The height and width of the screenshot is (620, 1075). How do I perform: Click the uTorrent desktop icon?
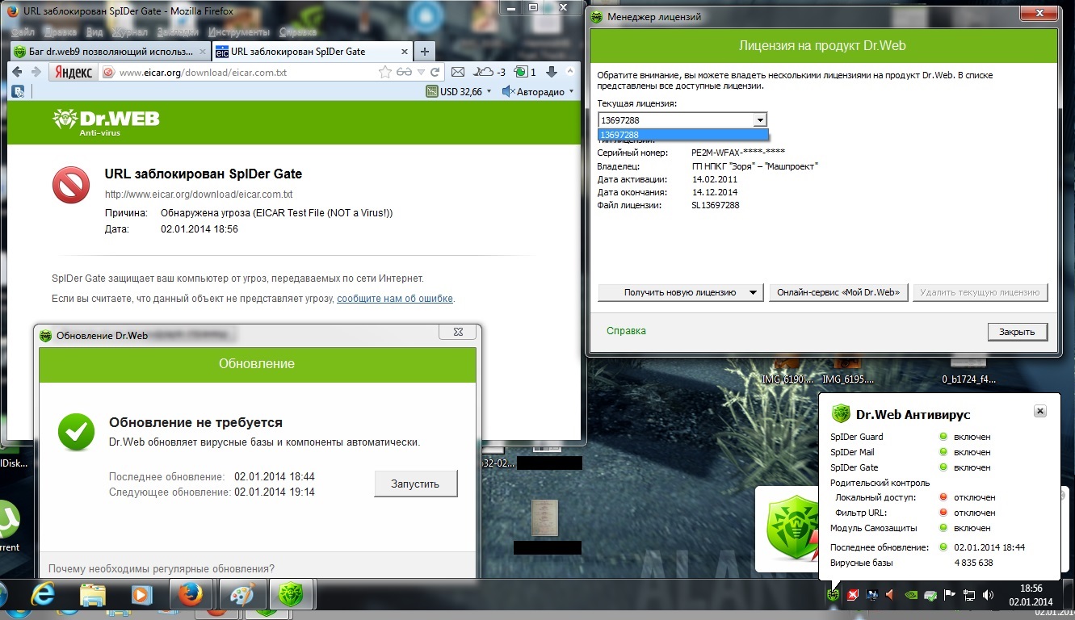pyautogui.click(x=10, y=526)
